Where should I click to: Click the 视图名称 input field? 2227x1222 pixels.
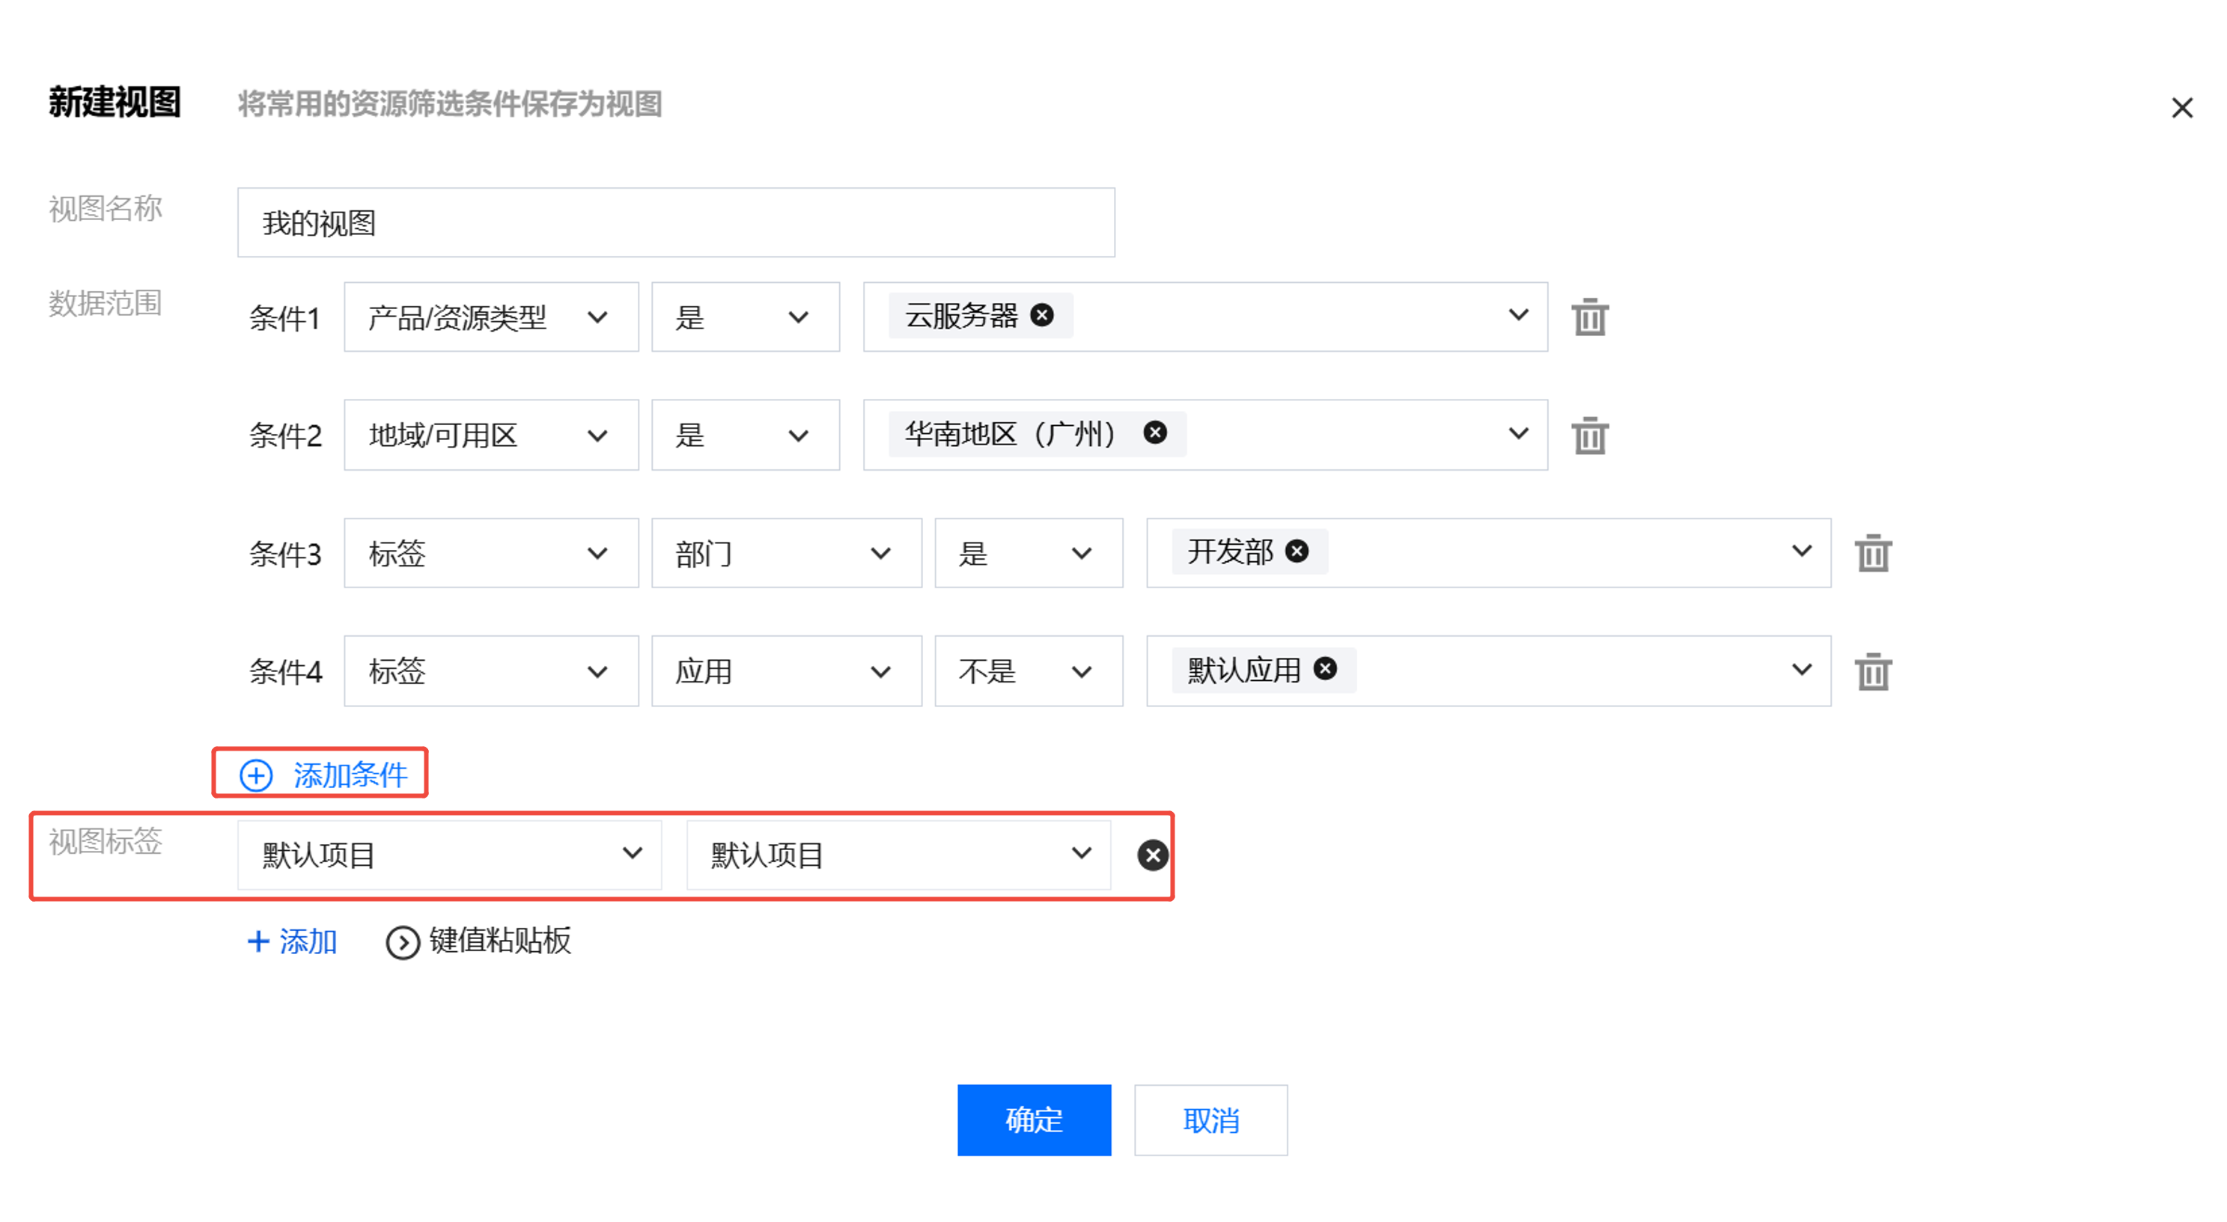675,223
